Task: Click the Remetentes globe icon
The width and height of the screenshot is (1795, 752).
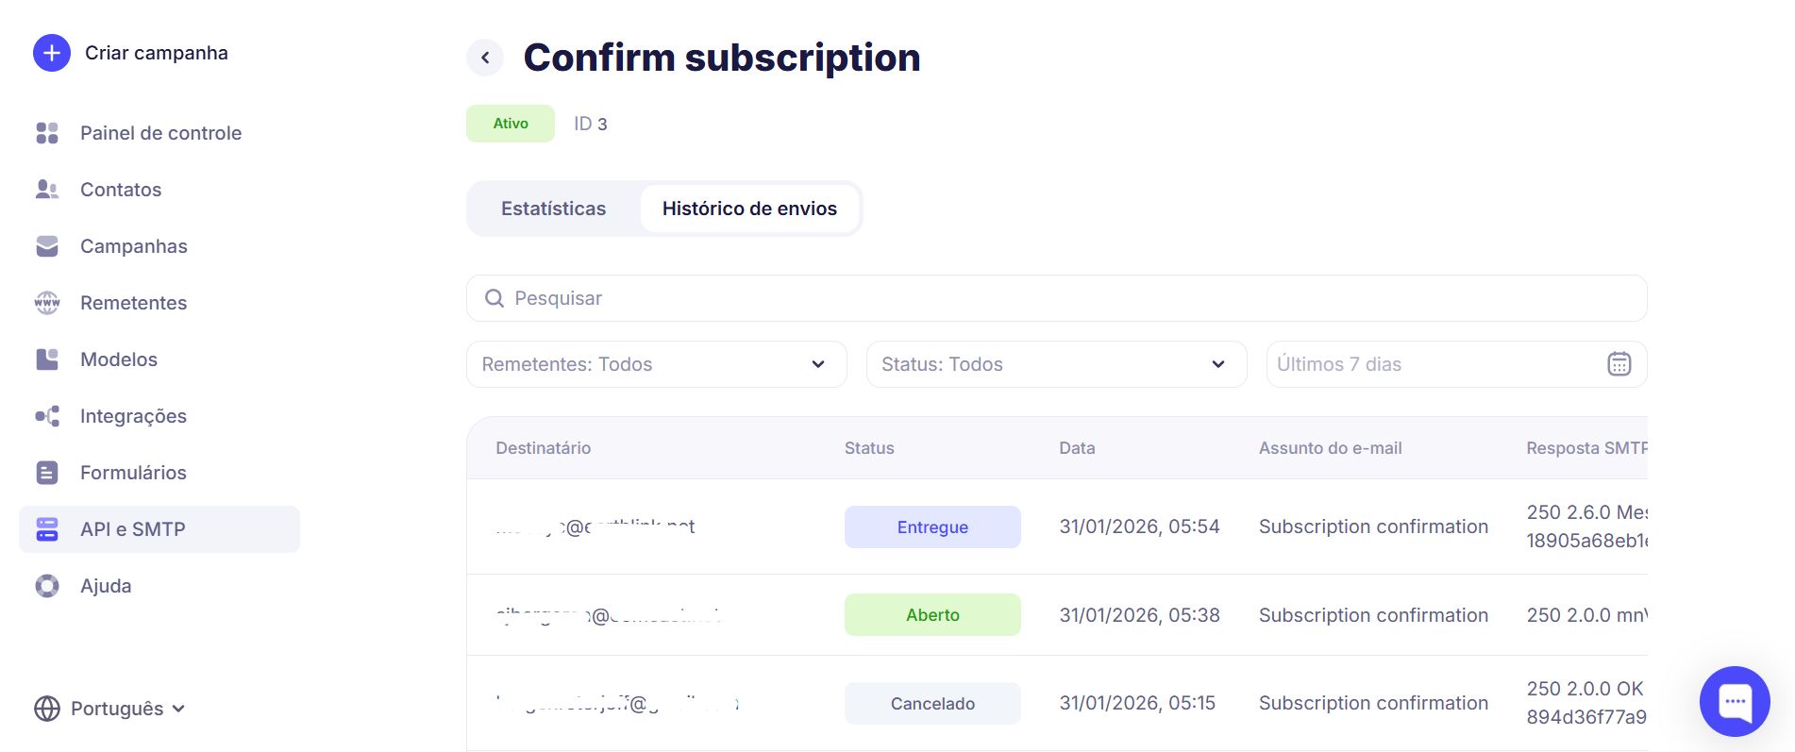Action: point(47,303)
